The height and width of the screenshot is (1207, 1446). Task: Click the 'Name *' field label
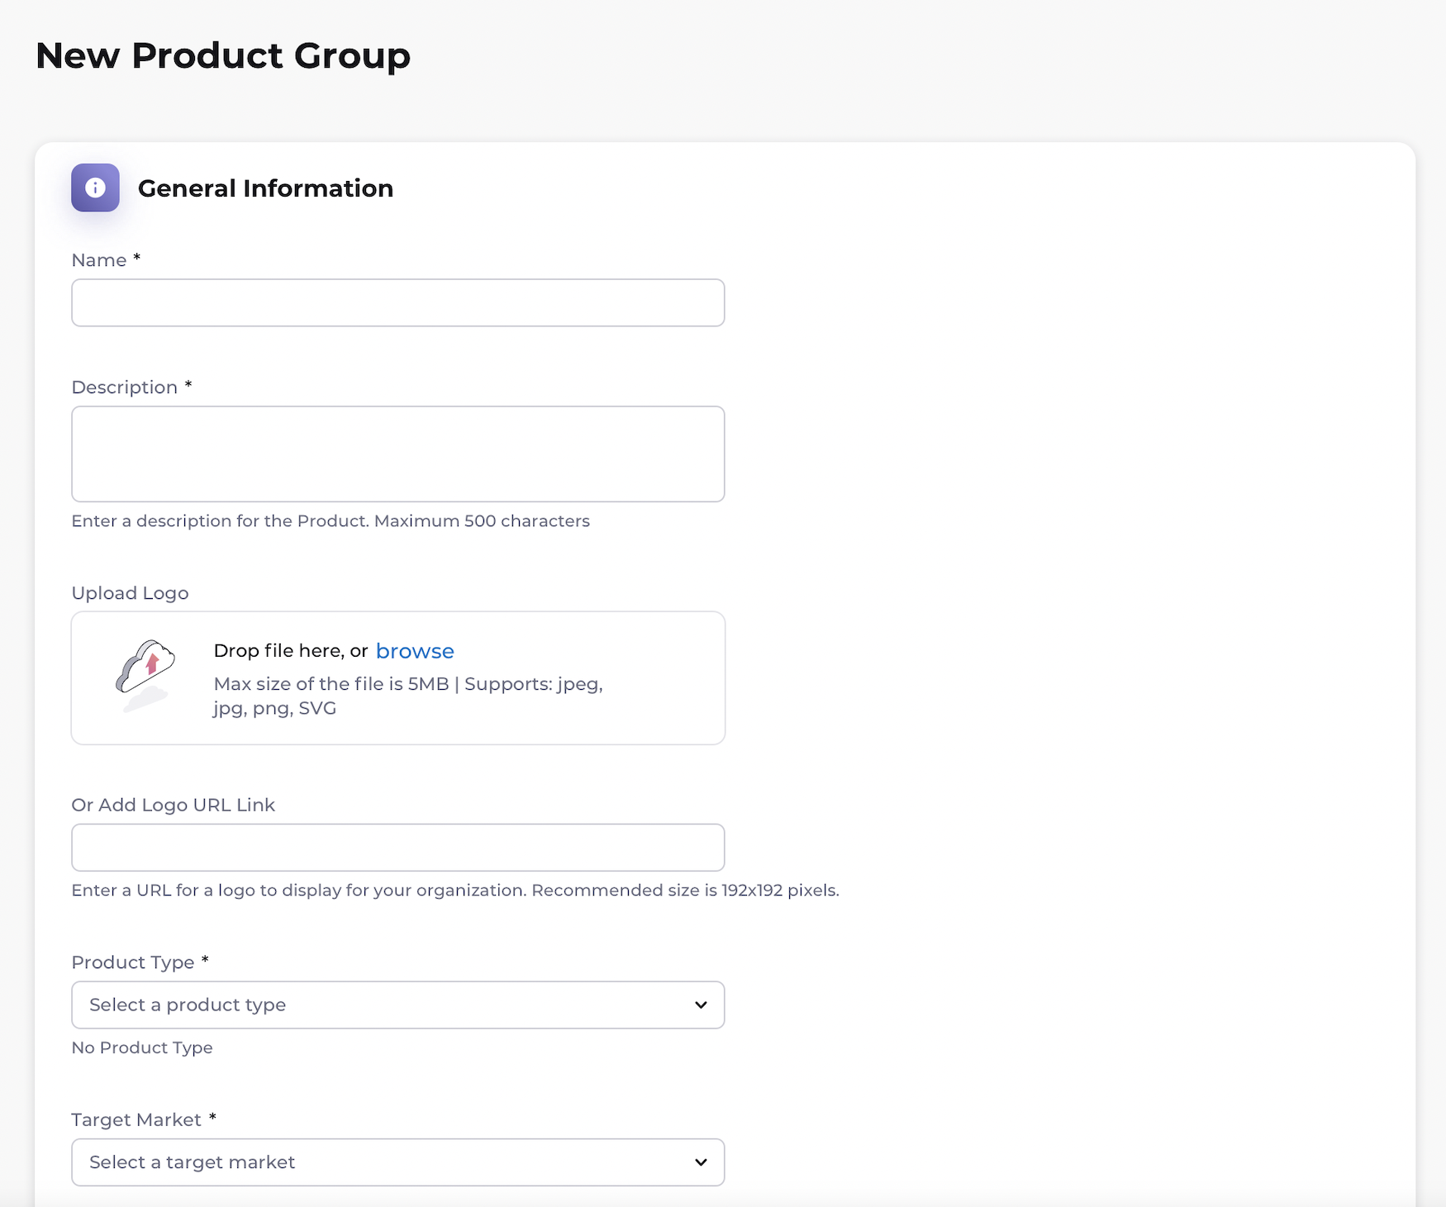click(x=106, y=260)
